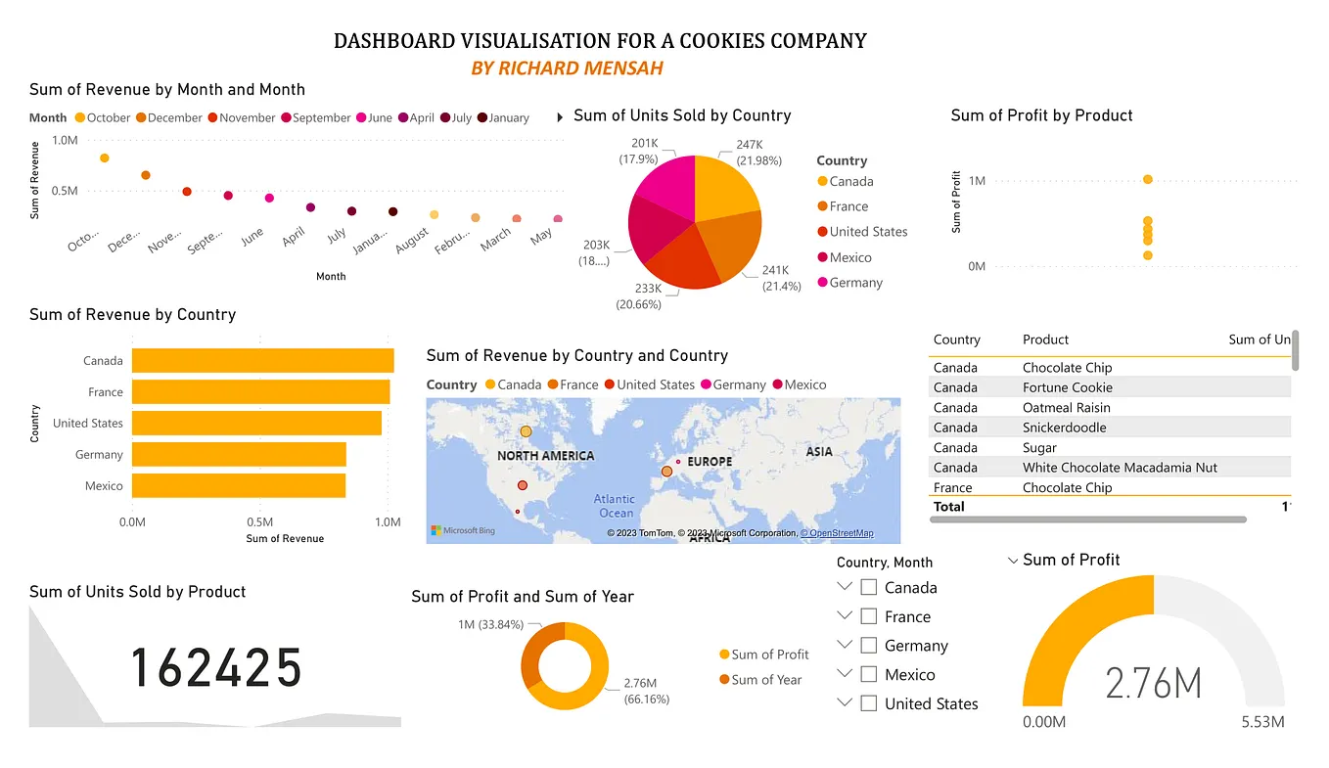Viewport: 1329px width, 768px height.
Task: Select the Canada Snickerdoodle row in the table
Action: tap(1077, 427)
